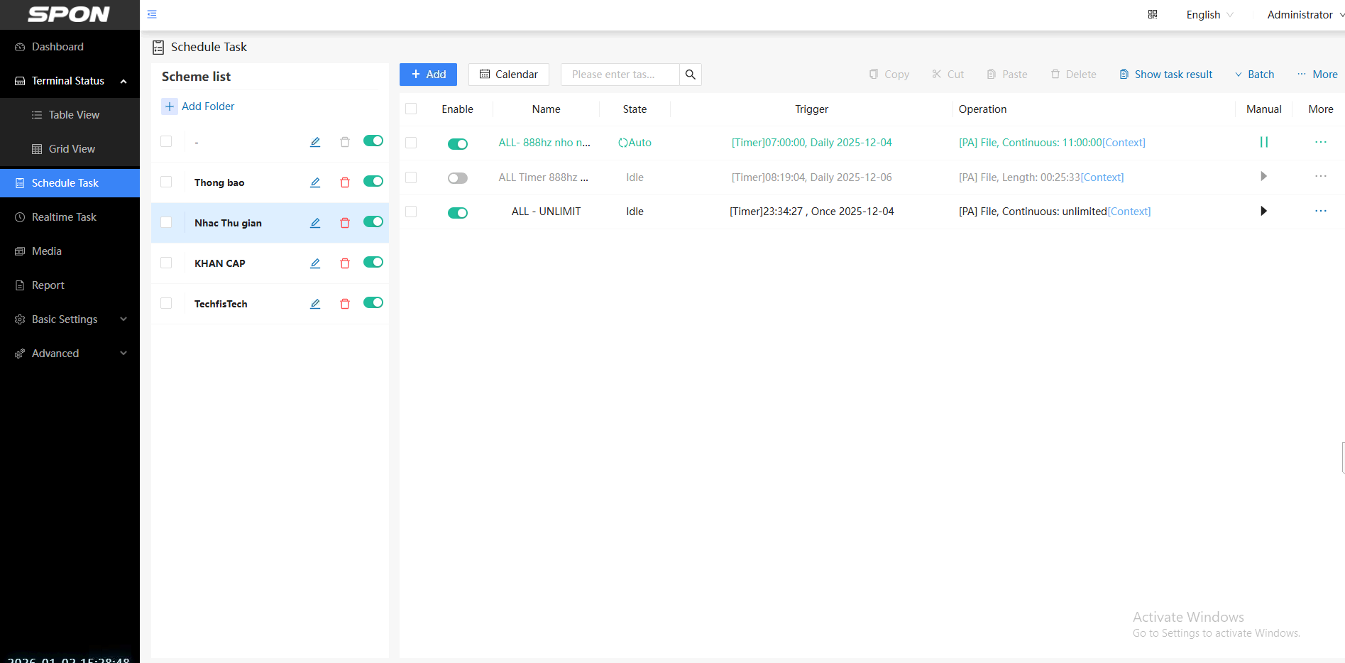Open the English language dropdown
Image resolution: width=1345 pixels, height=663 pixels.
(x=1209, y=15)
